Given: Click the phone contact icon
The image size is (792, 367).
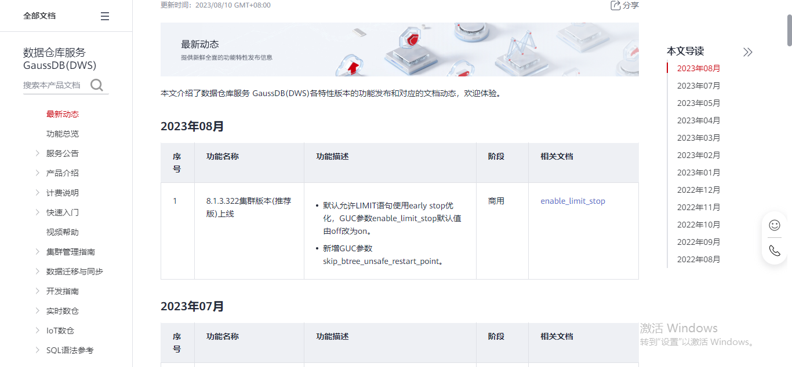Looking at the screenshot, I should coord(775,251).
